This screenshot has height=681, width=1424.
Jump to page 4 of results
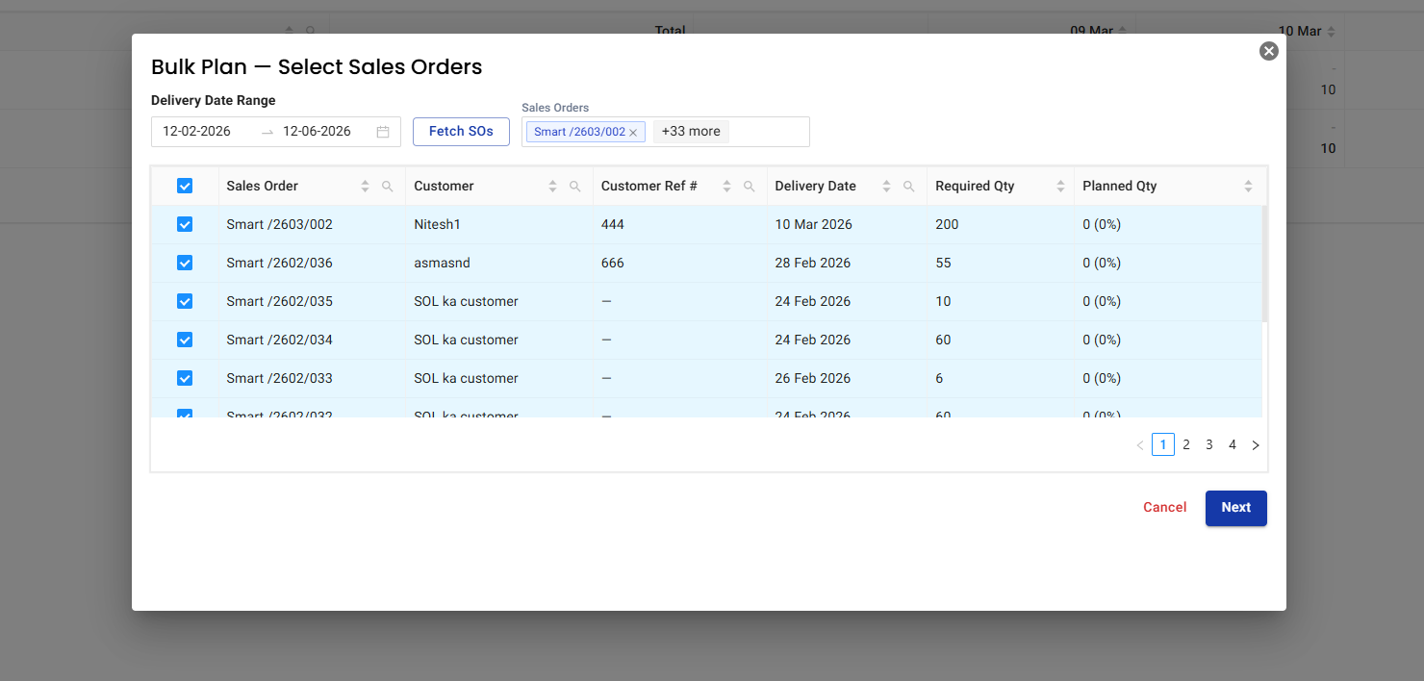1233,444
